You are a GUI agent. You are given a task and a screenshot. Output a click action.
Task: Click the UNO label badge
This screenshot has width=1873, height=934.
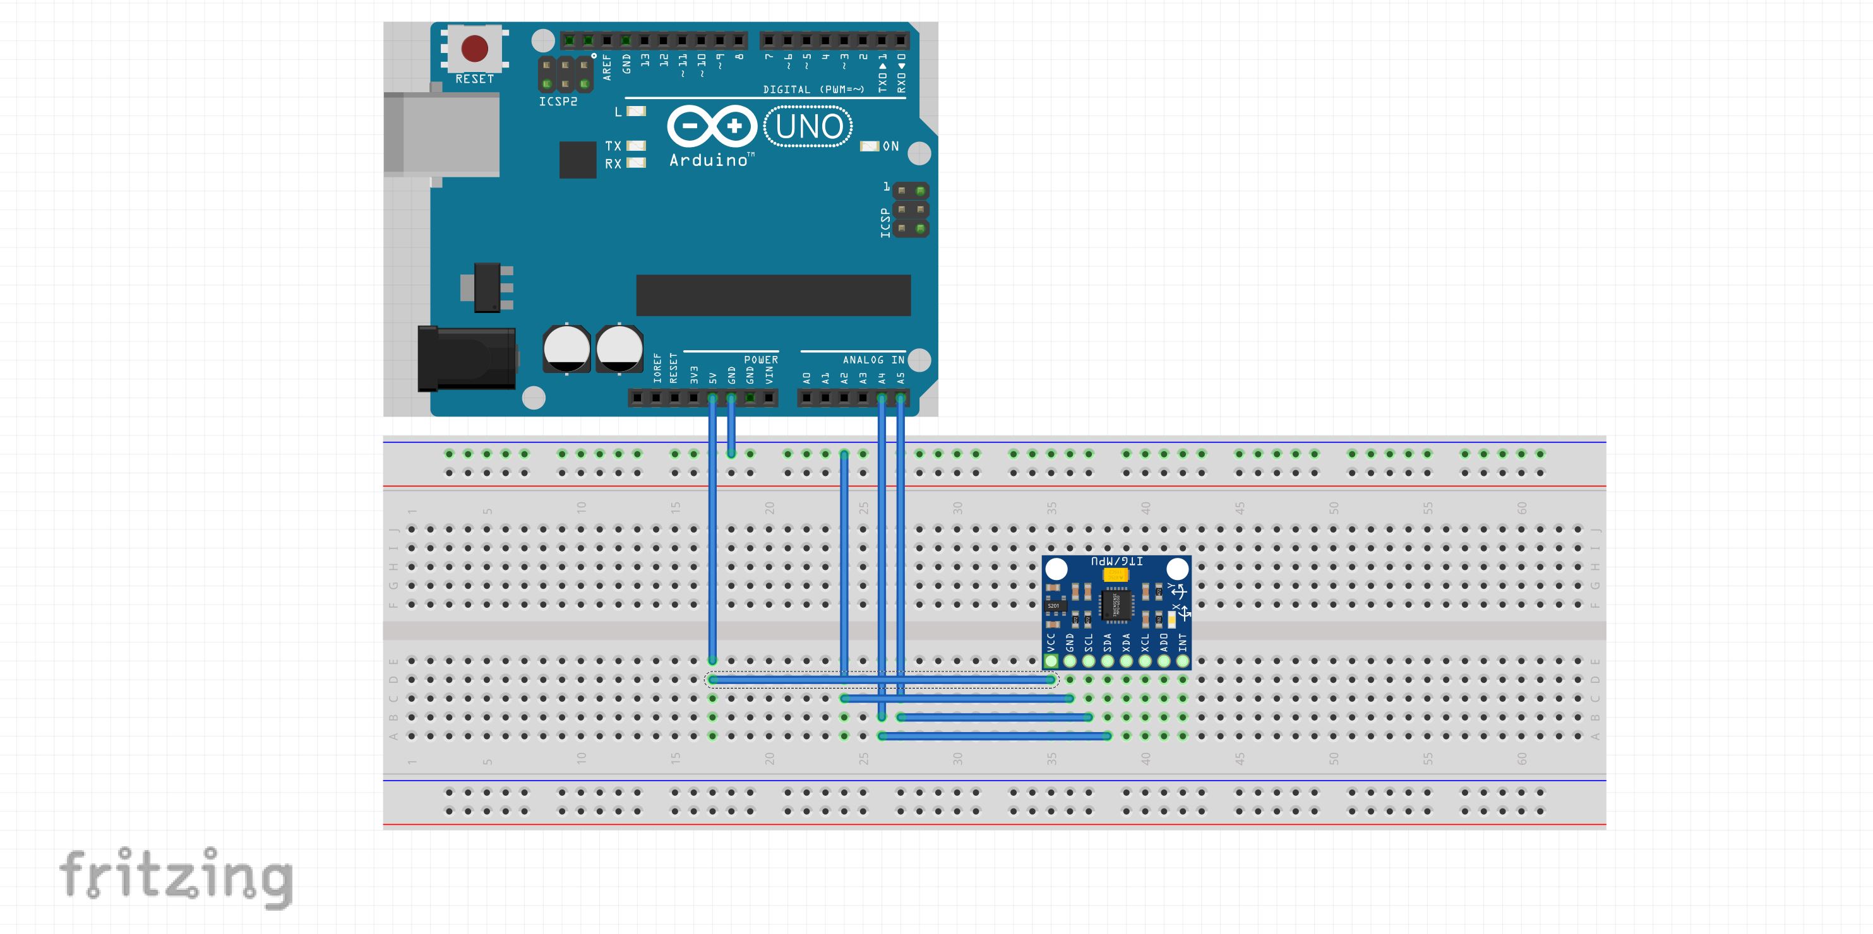808,126
